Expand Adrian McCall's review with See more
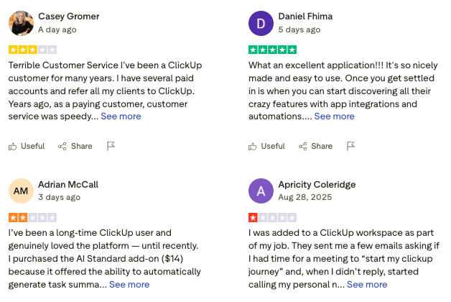This screenshot has height=302, width=451. (x=129, y=284)
